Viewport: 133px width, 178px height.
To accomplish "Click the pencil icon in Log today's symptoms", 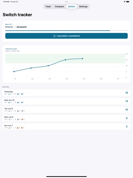I will click(x=54, y=36).
